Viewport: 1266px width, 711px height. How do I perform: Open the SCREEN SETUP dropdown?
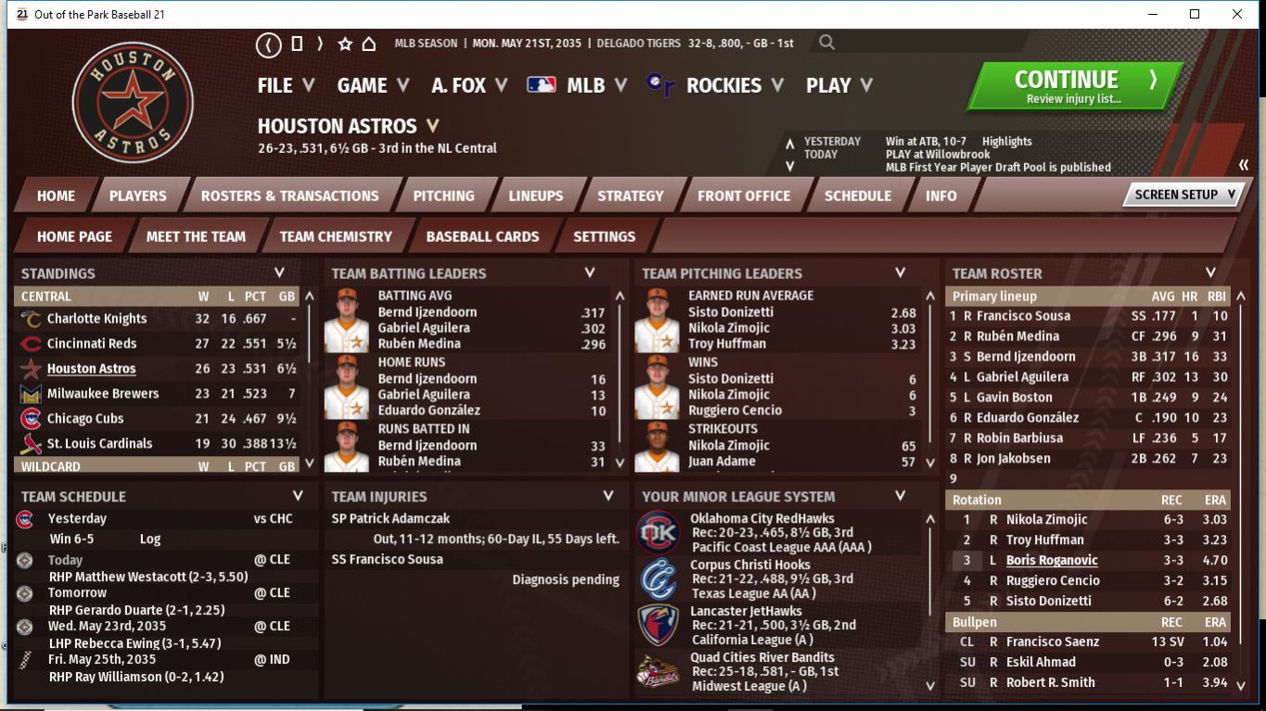click(1183, 195)
